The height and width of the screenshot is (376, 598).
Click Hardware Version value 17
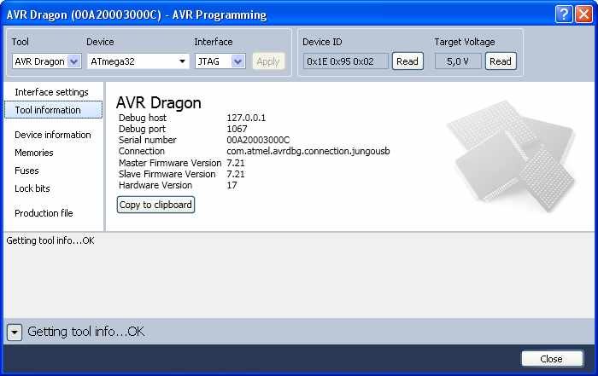[232, 185]
